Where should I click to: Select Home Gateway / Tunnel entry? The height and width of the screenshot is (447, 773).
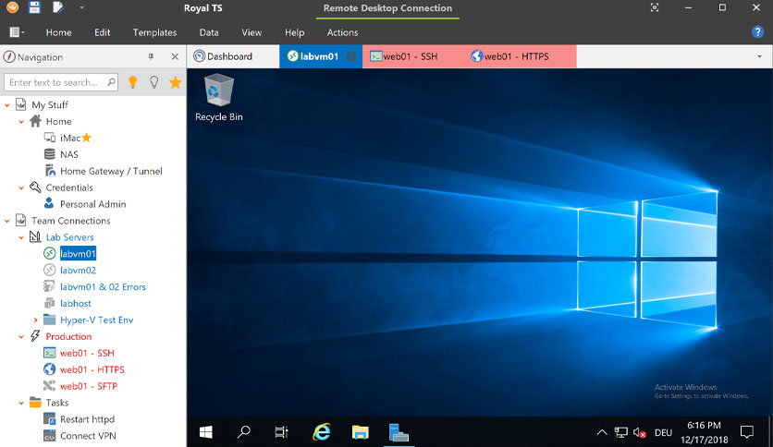click(x=111, y=171)
